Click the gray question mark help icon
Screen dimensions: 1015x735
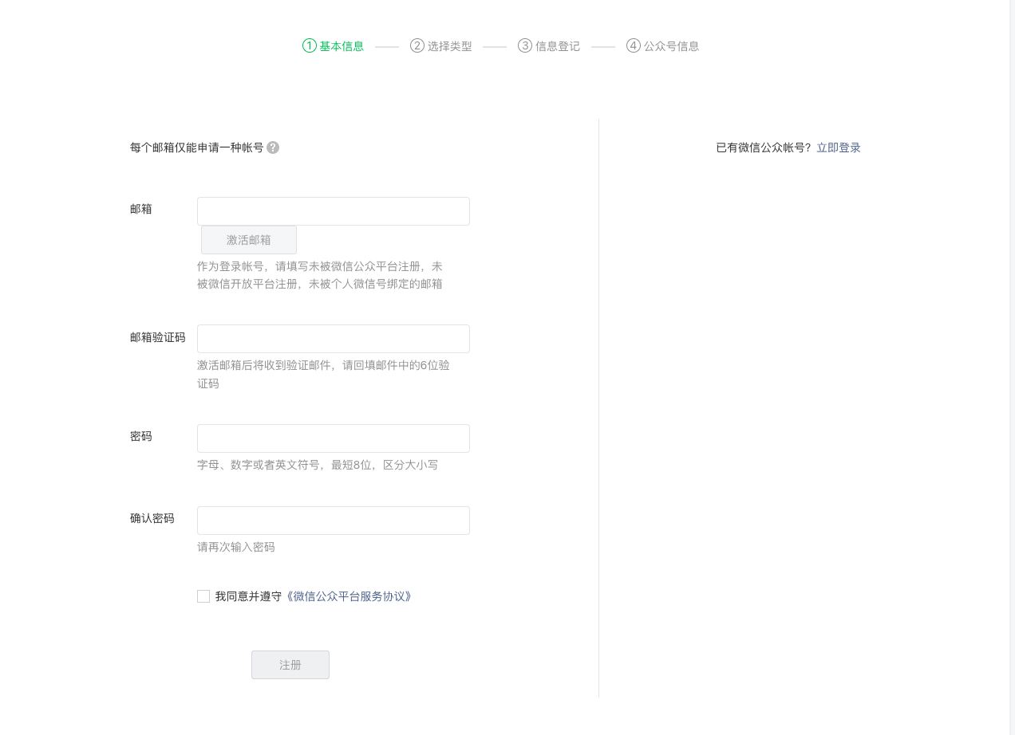[273, 147]
